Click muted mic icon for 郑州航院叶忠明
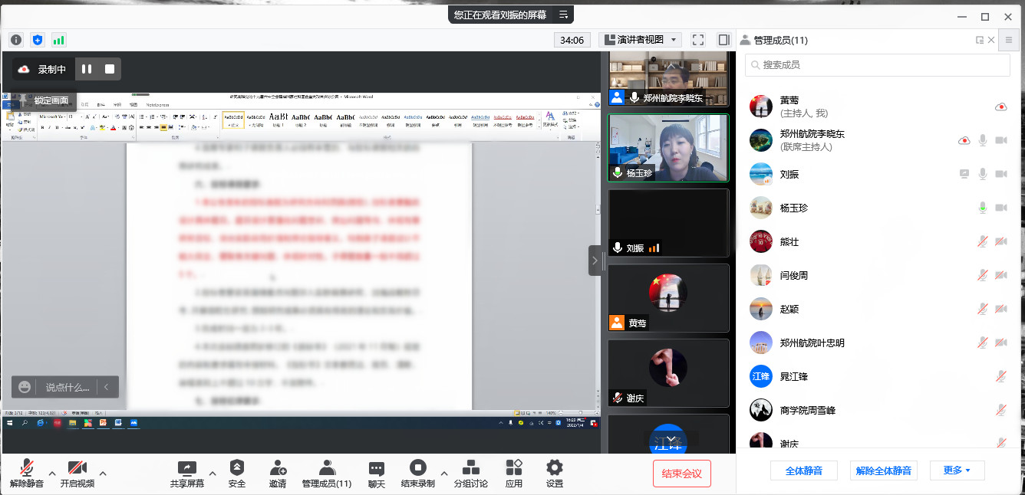 (982, 343)
